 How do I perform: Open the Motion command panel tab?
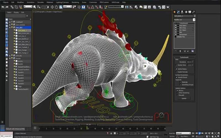tap(186, 12)
